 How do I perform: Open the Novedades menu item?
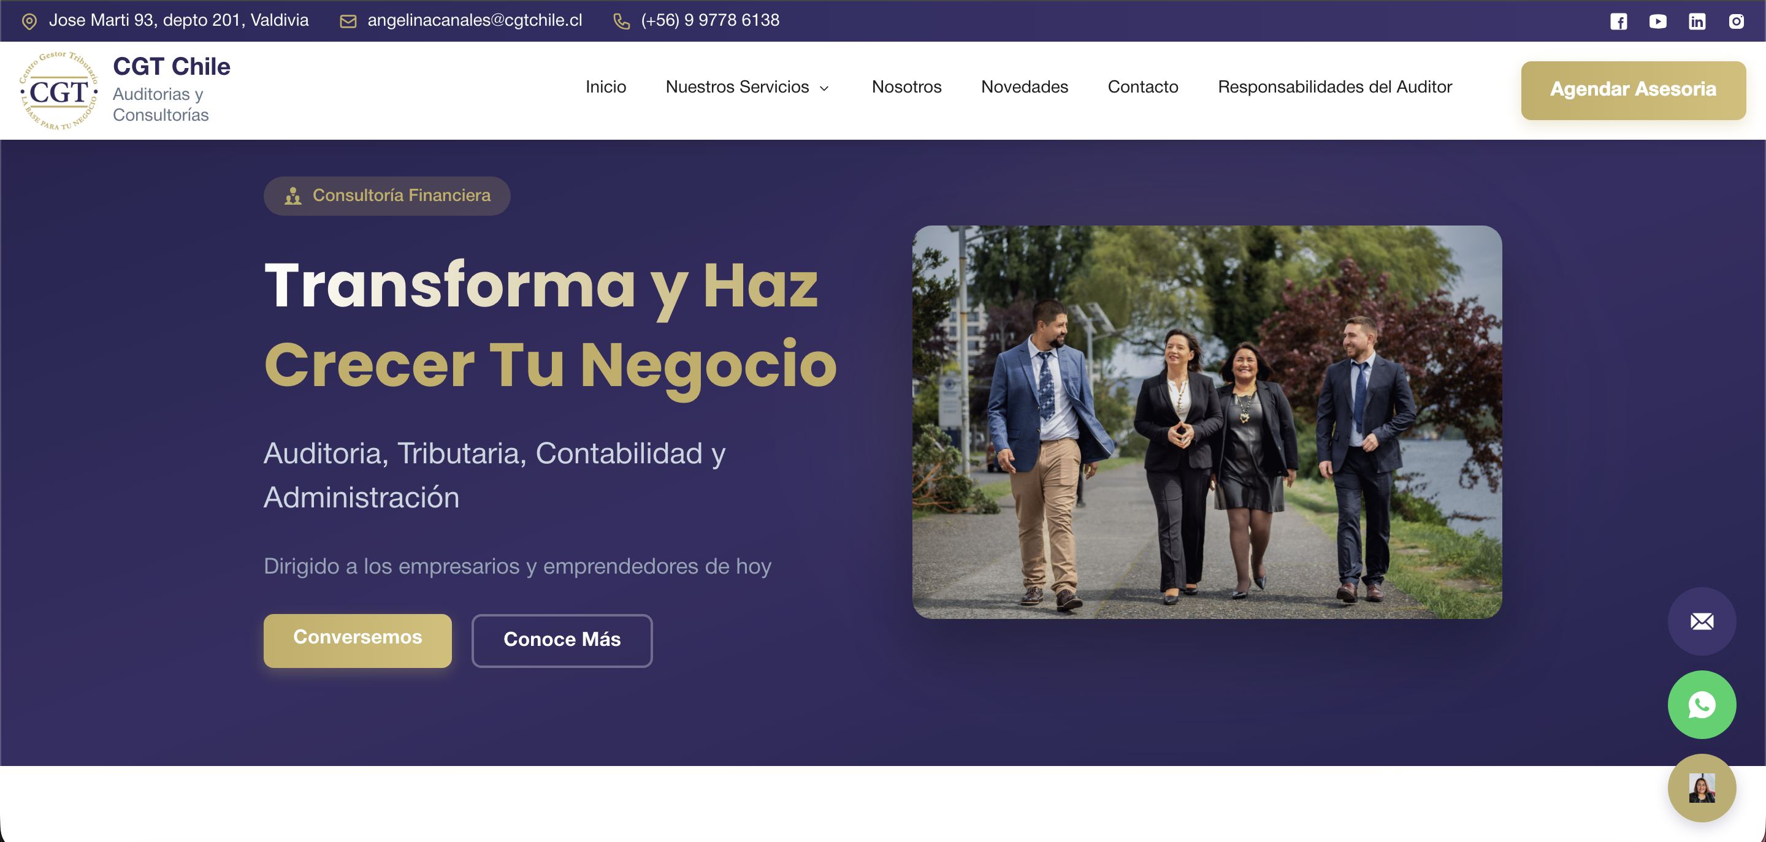pyautogui.click(x=1023, y=87)
